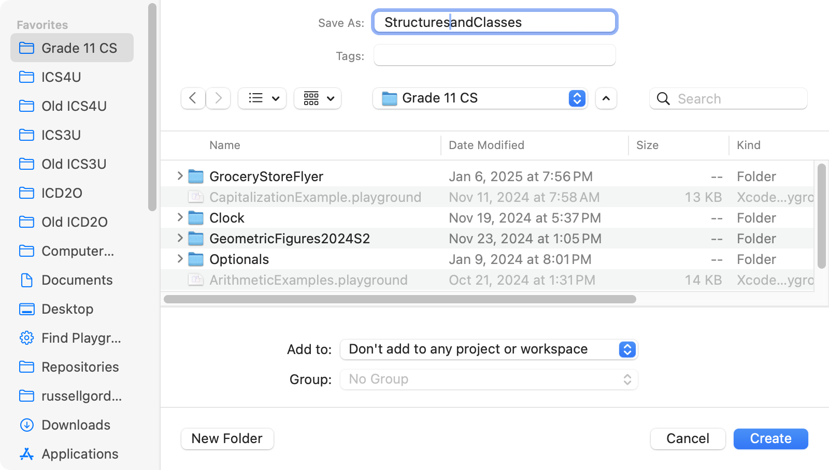Viewport: 829px width, 470px height.
Task: Collapse the save dialog with chevron button
Action: pos(606,98)
